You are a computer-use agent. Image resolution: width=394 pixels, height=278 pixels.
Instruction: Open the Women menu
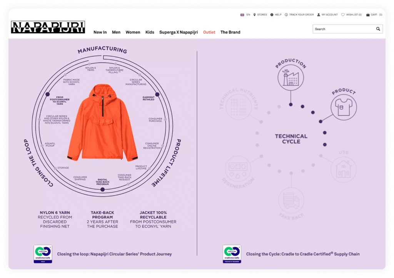tap(133, 32)
